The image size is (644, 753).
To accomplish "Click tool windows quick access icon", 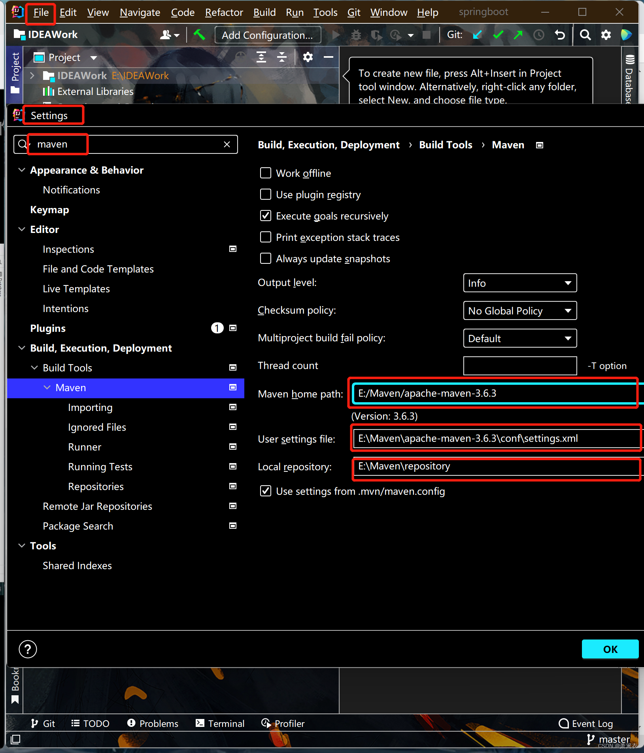I will coord(15,739).
